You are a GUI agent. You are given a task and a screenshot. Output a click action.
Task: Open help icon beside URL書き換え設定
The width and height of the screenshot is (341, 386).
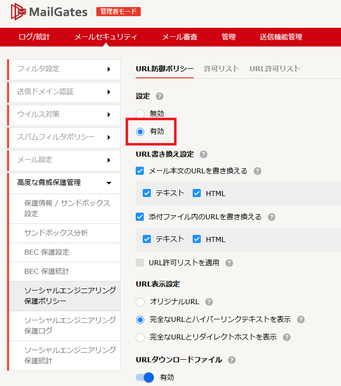coord(203,155)
